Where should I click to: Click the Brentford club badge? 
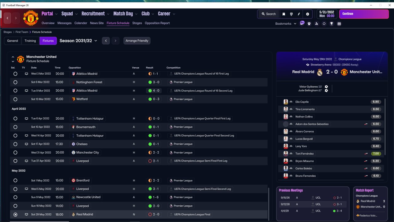click(73, 180)
